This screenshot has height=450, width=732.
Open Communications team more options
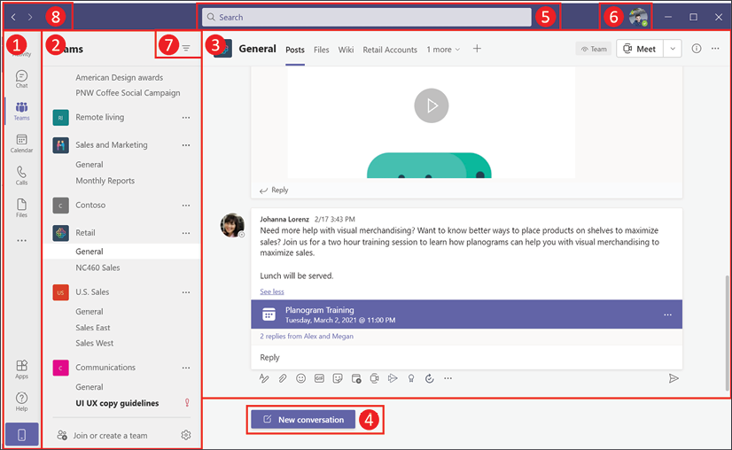coord(186,368)
